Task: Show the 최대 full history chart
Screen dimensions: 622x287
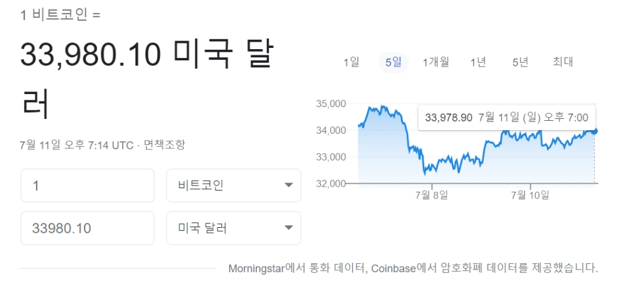Action: click(562, 62)
